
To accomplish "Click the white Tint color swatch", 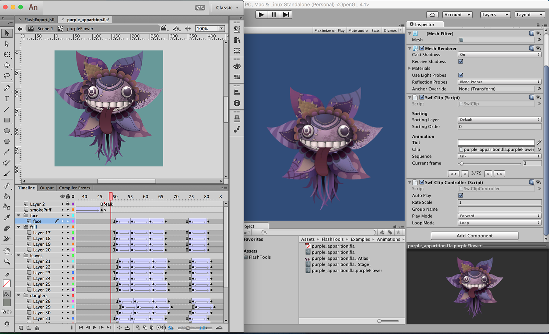I will pyautogui.click(x=496, y=143).
